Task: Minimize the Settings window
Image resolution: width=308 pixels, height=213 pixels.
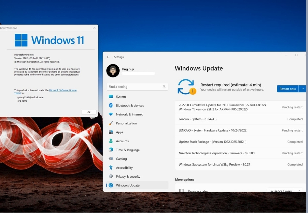Action: point(286,55)
